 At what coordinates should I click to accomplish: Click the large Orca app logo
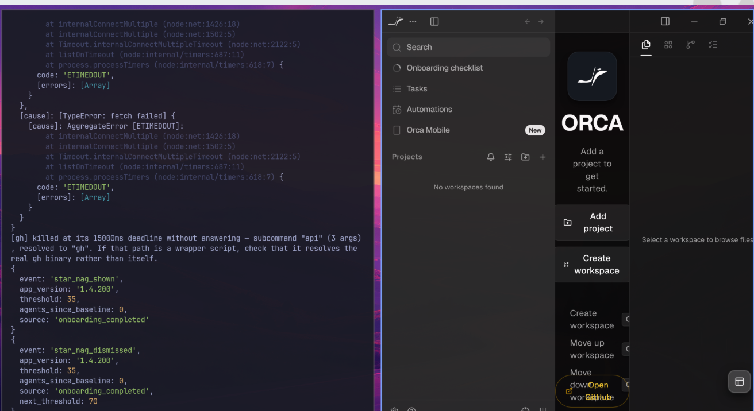tap(592, 76)
